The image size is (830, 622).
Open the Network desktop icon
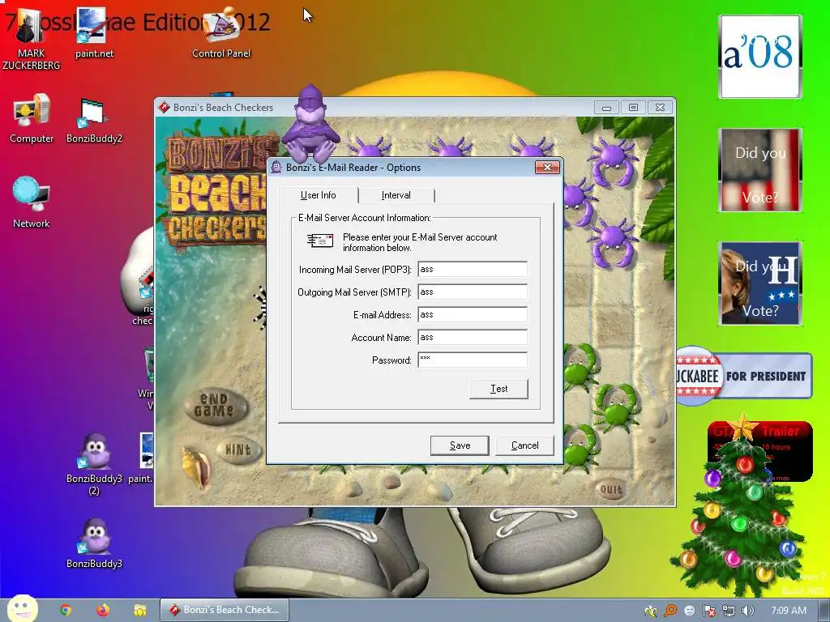[32, 202]
